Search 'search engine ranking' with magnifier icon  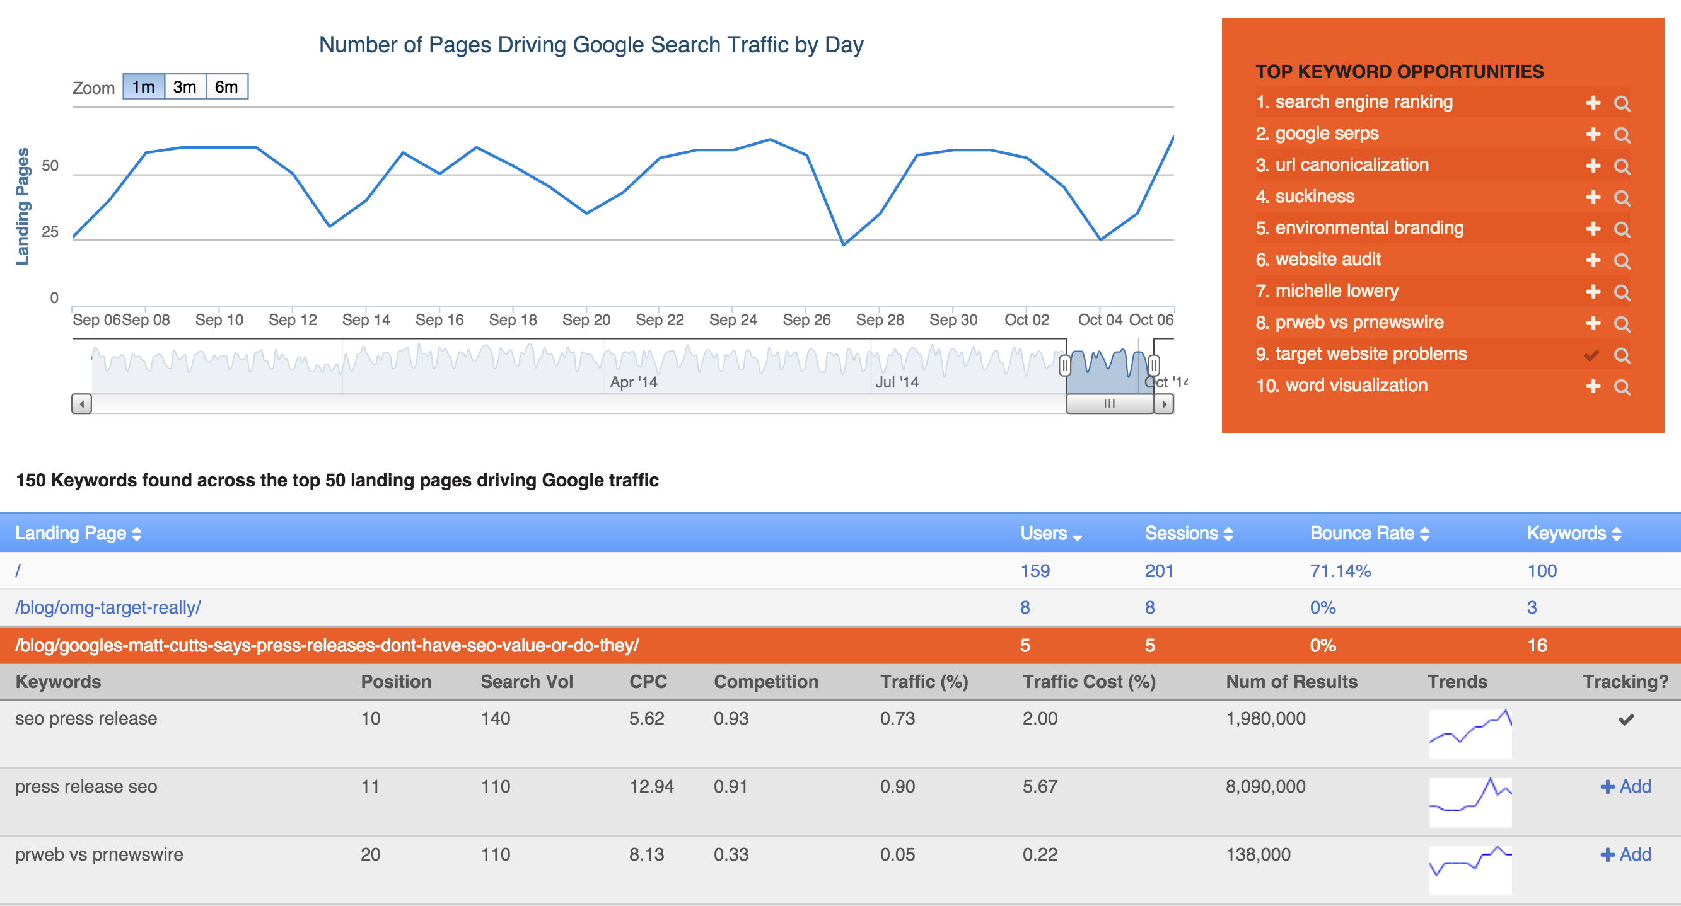click(1622, 103)
